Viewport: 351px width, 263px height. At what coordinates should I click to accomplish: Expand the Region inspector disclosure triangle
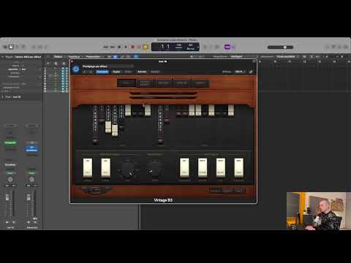[x=3, y=57]
